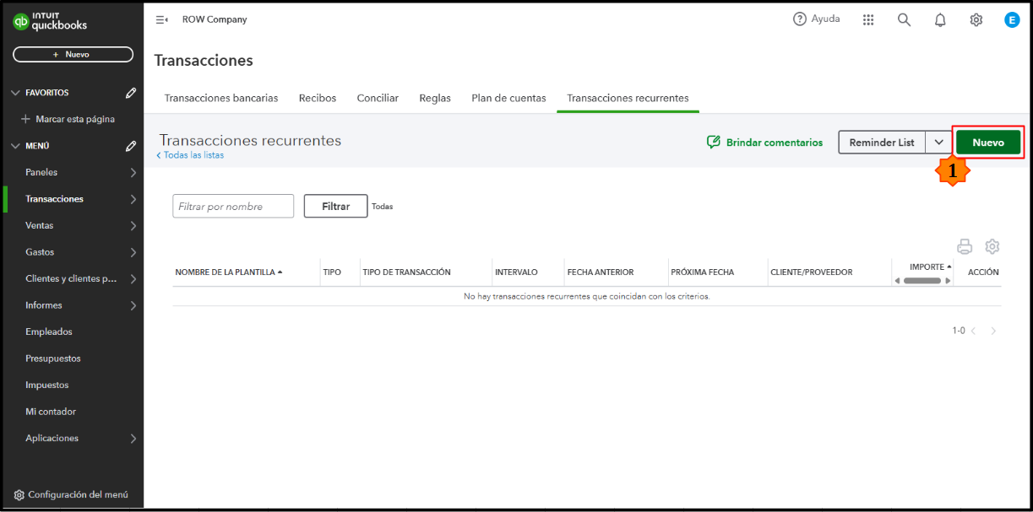Switch to the Plan de cuentas tab
The width and height of the screenshot is (1033, 512).
[x=508, y=98]
